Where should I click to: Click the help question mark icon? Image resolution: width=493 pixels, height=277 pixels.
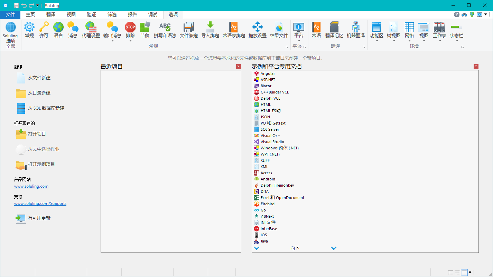pos(457,14)
